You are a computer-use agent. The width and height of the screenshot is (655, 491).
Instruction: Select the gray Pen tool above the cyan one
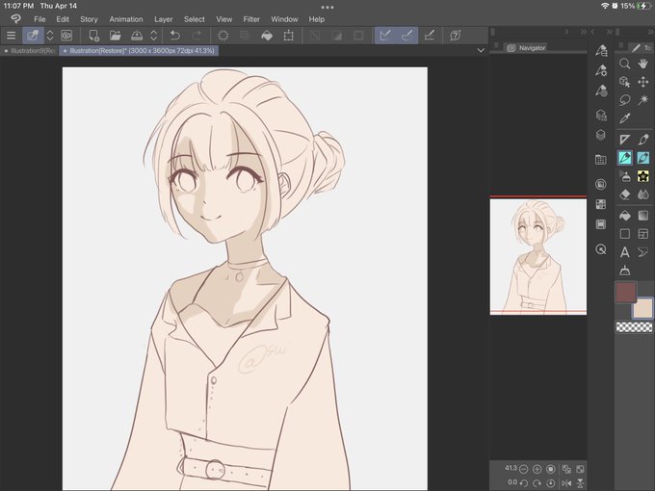[642, 140]
